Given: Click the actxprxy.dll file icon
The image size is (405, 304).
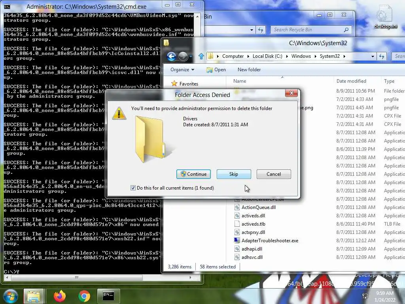Looking at the screenshot, I should 237,232.
